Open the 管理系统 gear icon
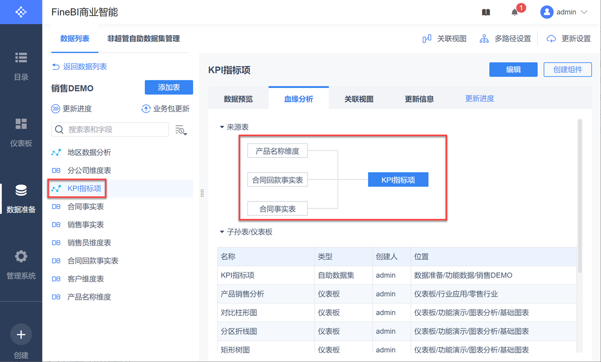The image size is (601, 362). [x=21, y=256]
